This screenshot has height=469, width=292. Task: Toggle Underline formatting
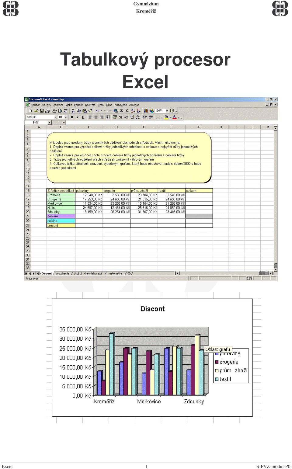(x=83, y=117)
